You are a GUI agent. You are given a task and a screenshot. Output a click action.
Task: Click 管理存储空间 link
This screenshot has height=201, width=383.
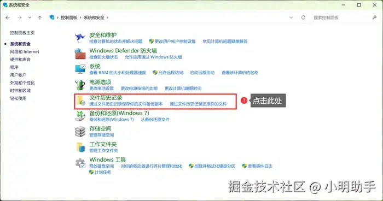click(102, 135)
